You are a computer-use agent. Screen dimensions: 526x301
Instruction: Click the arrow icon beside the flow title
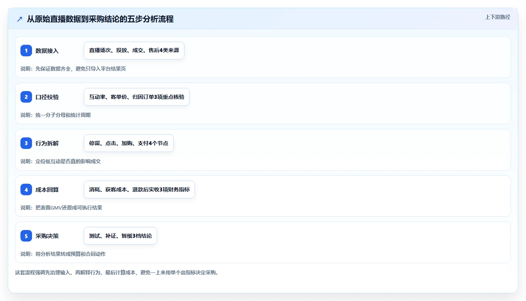pyautogui.click(x=20, y=19)
